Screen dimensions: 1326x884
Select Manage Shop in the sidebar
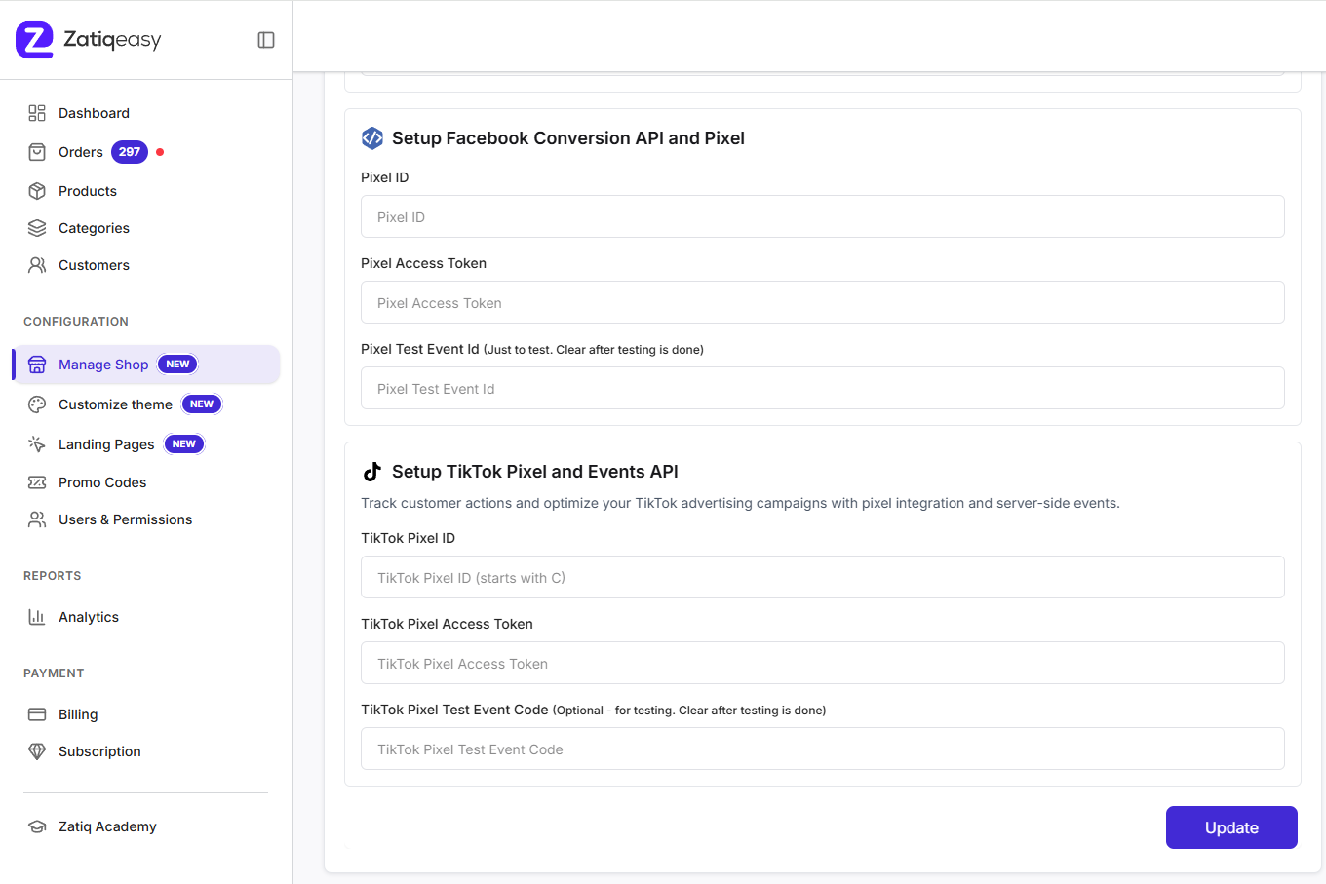coord(103,365)
